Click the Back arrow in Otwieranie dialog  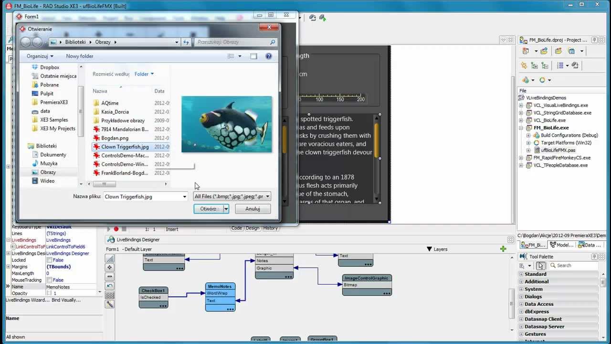[25, 42]
